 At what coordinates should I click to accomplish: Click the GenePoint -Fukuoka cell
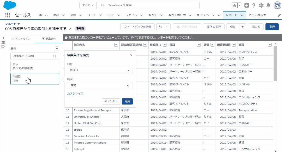point(96,136)
